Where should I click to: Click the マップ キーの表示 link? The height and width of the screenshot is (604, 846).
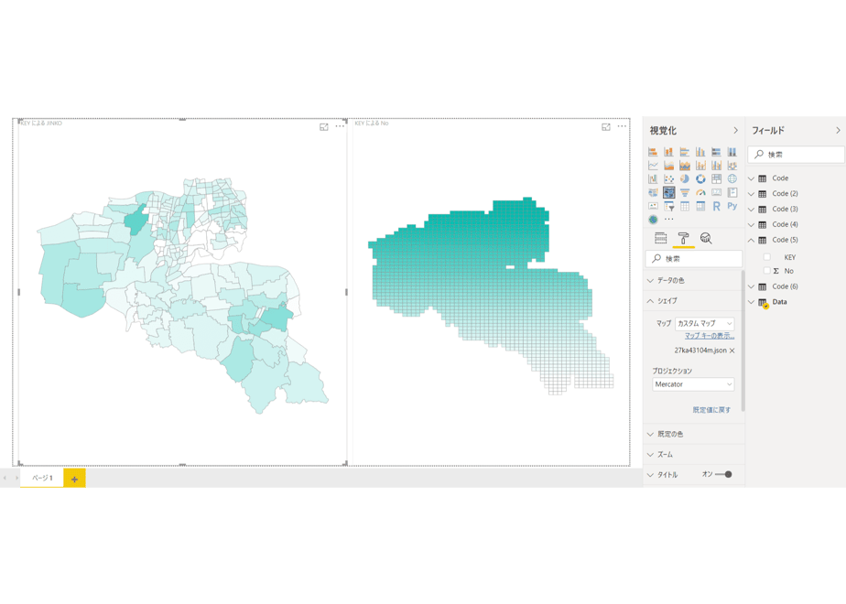point(710,336)
